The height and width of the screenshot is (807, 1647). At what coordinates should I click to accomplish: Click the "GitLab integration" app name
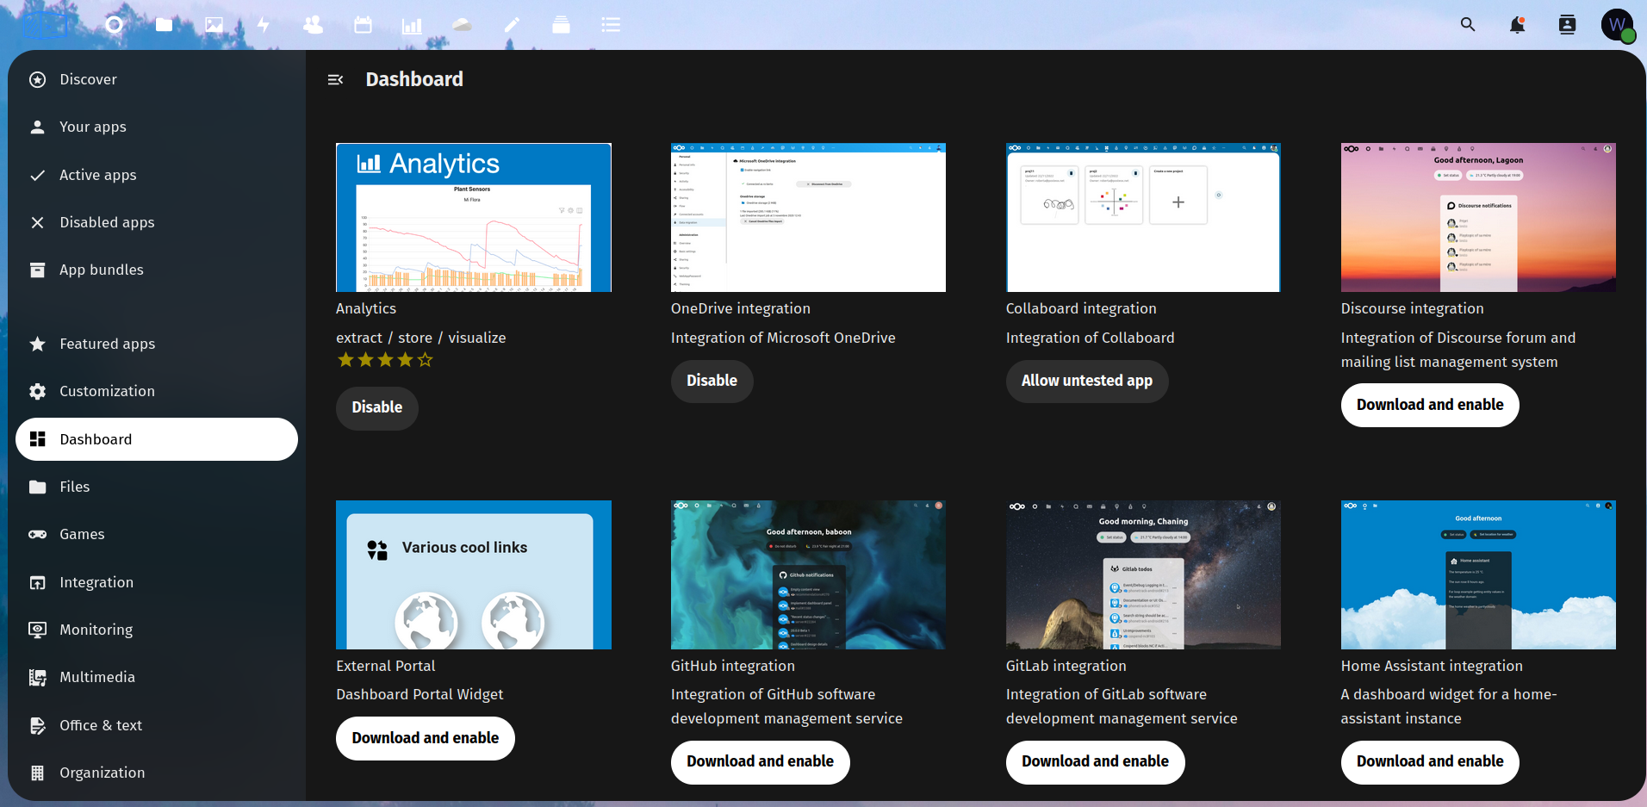pos(1066,666)
